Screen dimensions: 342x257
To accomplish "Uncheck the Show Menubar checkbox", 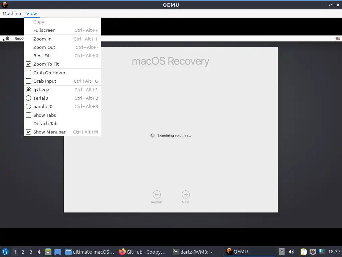I will pyautogui.click(x=28, y=132).
